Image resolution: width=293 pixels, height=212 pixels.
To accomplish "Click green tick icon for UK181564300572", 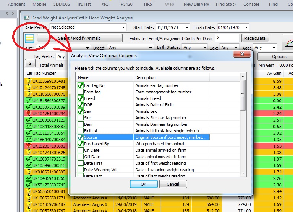I will tap(28, 101).
